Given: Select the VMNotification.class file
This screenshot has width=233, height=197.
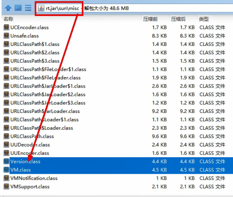Looking at the screenshot, I should [x=34, y=178].
